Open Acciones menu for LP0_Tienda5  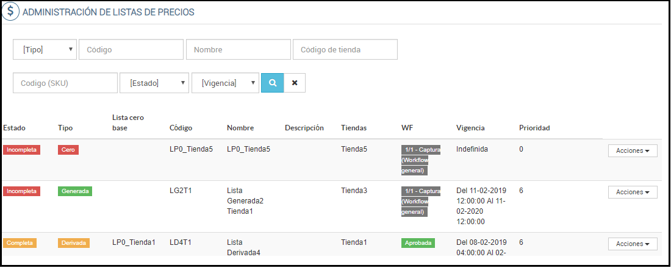pos(632,151)
